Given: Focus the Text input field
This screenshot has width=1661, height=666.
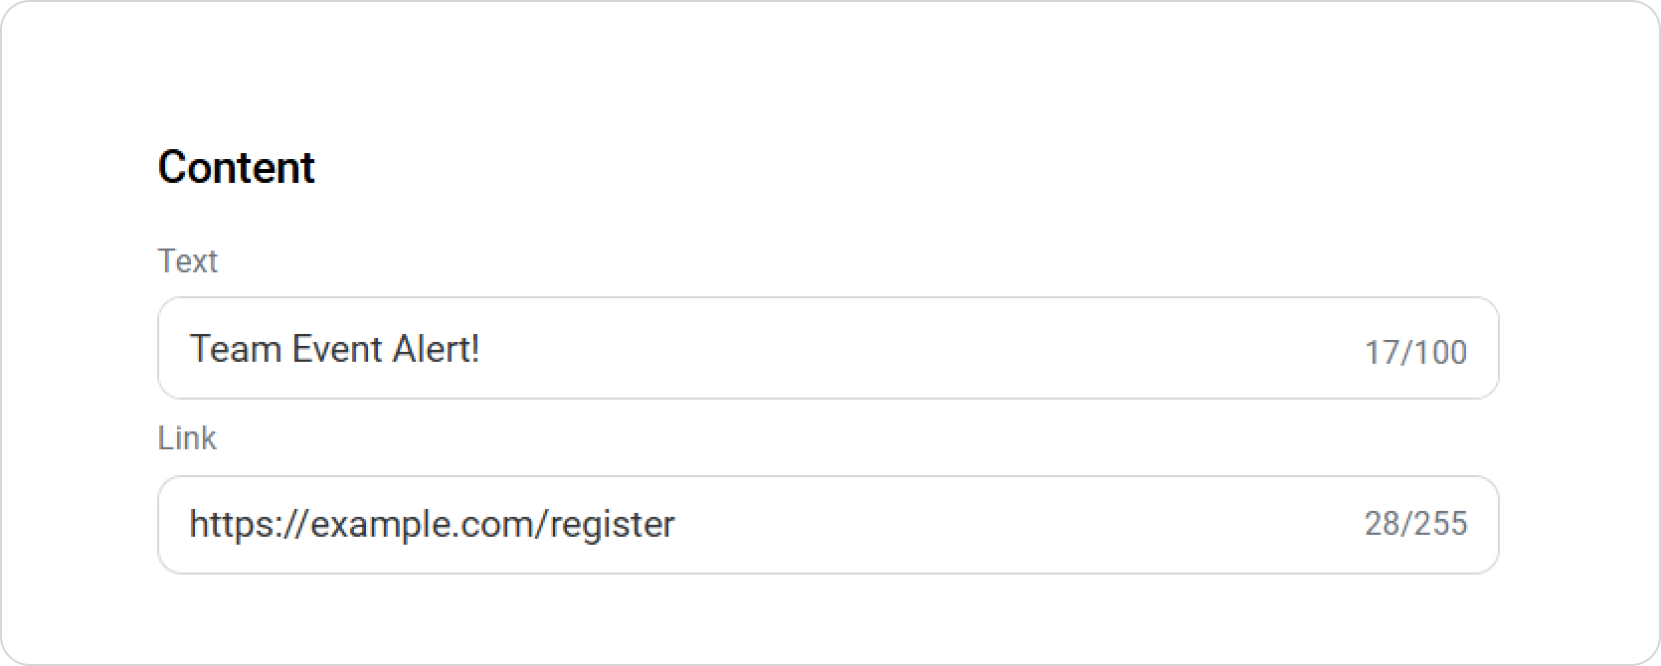Looking at the screenshot, I should click(x=828, y=348).
